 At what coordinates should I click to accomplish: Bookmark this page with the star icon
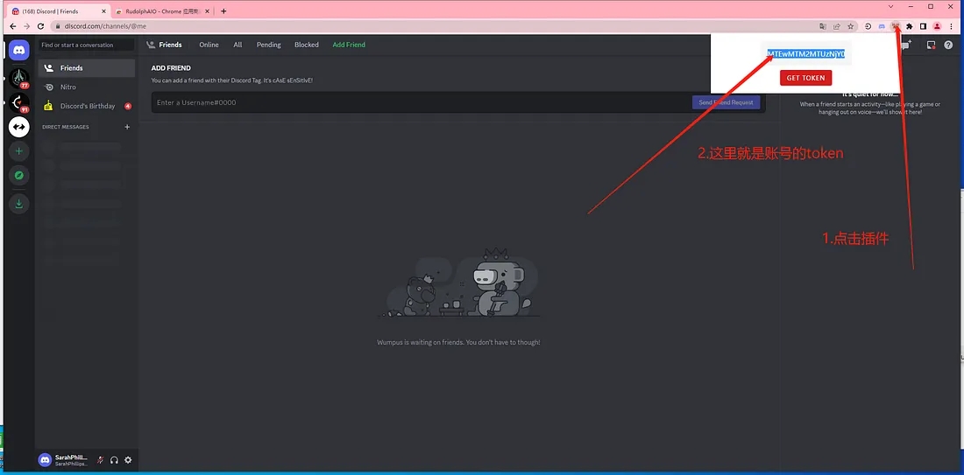850,26
